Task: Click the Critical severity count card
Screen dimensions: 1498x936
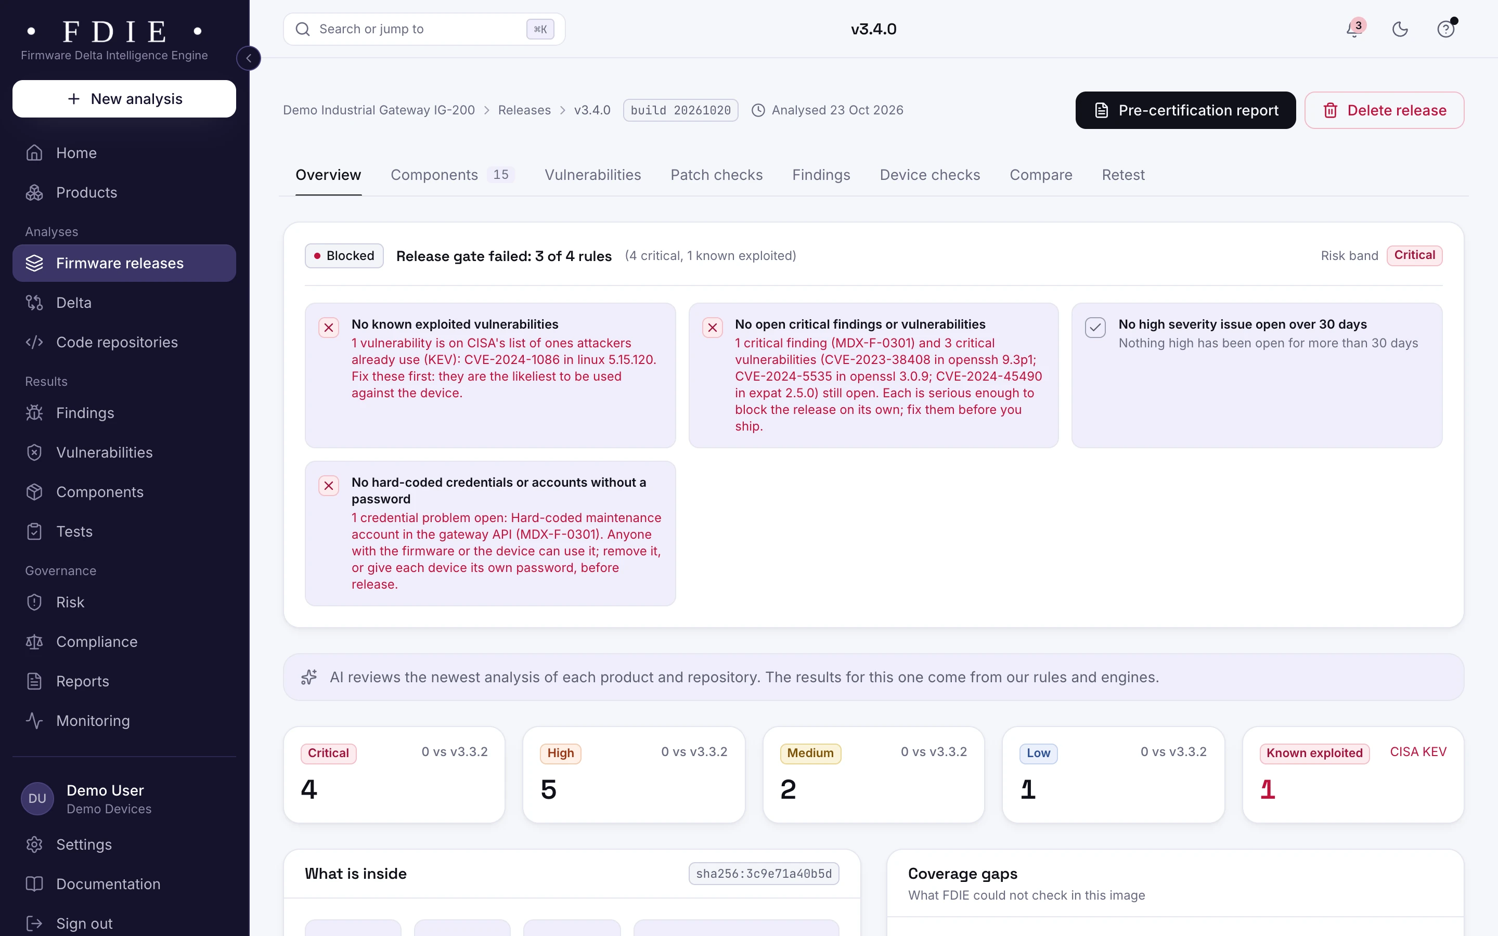Action: [x=394, y=774]
